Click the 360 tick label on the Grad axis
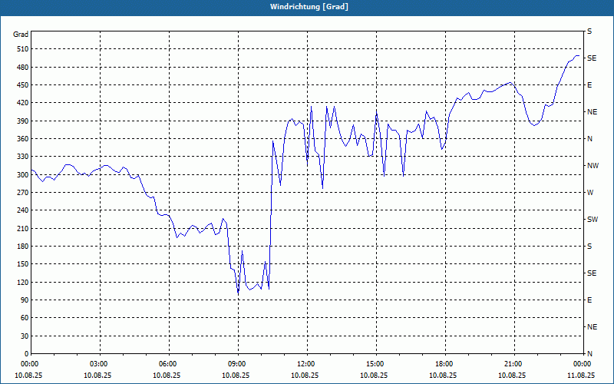The image size is (614, 384). pyautogui.click(x=23, y=139)
